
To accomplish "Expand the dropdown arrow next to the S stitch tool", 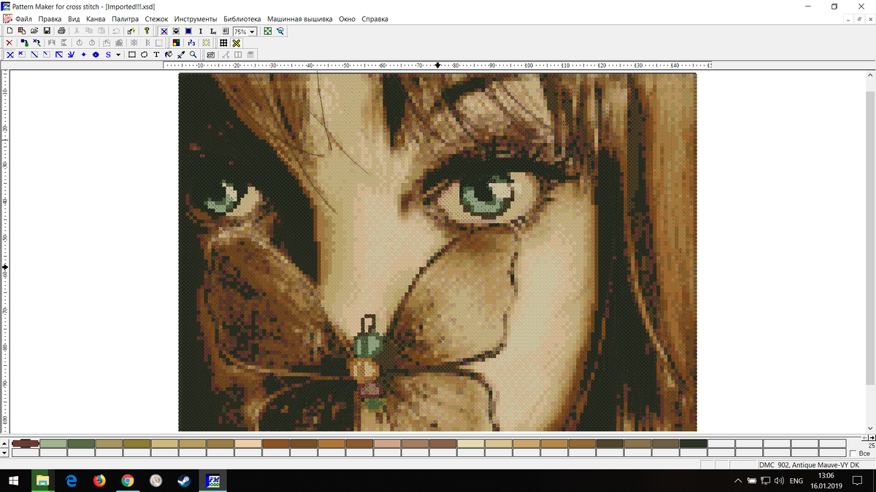I will (x=118, y=55).
